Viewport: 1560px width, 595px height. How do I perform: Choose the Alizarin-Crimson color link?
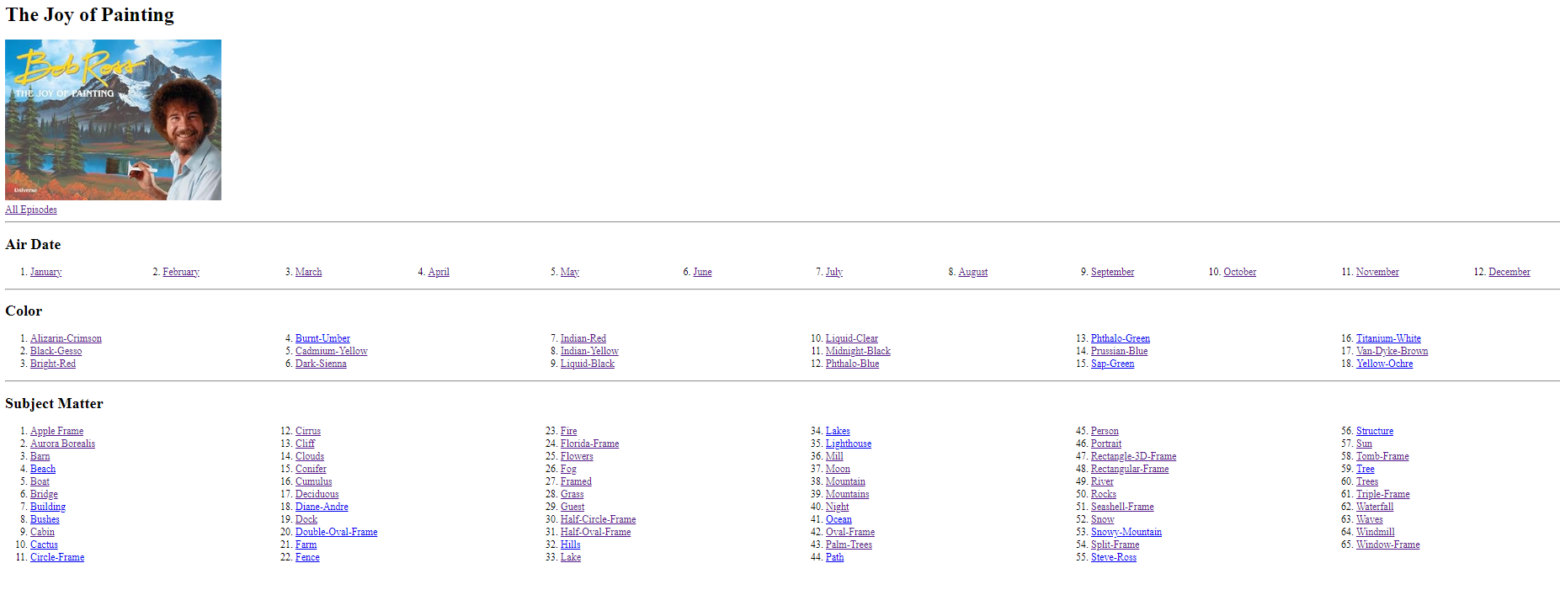pos(66,338)
